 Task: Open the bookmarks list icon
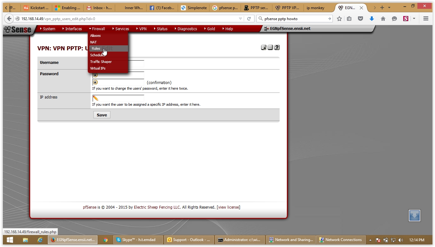(349, 19)
